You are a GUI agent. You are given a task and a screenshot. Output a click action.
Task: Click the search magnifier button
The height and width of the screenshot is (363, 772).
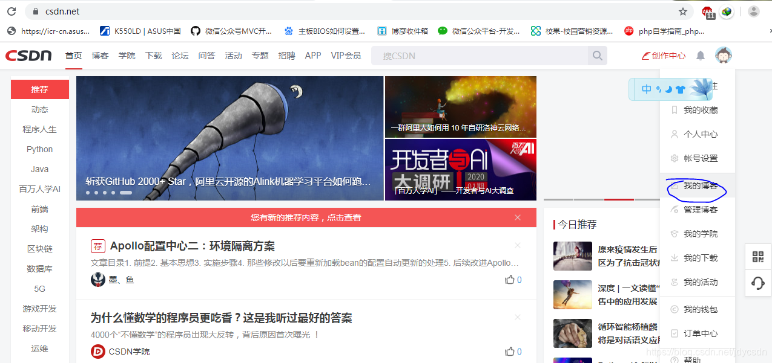pyautogui.click(x=598, y=56)
